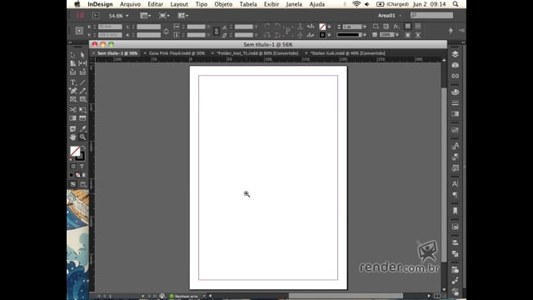The width and height of the screenshot is (533, 300).
Task: Open the Layout menu
Action: 179,4
